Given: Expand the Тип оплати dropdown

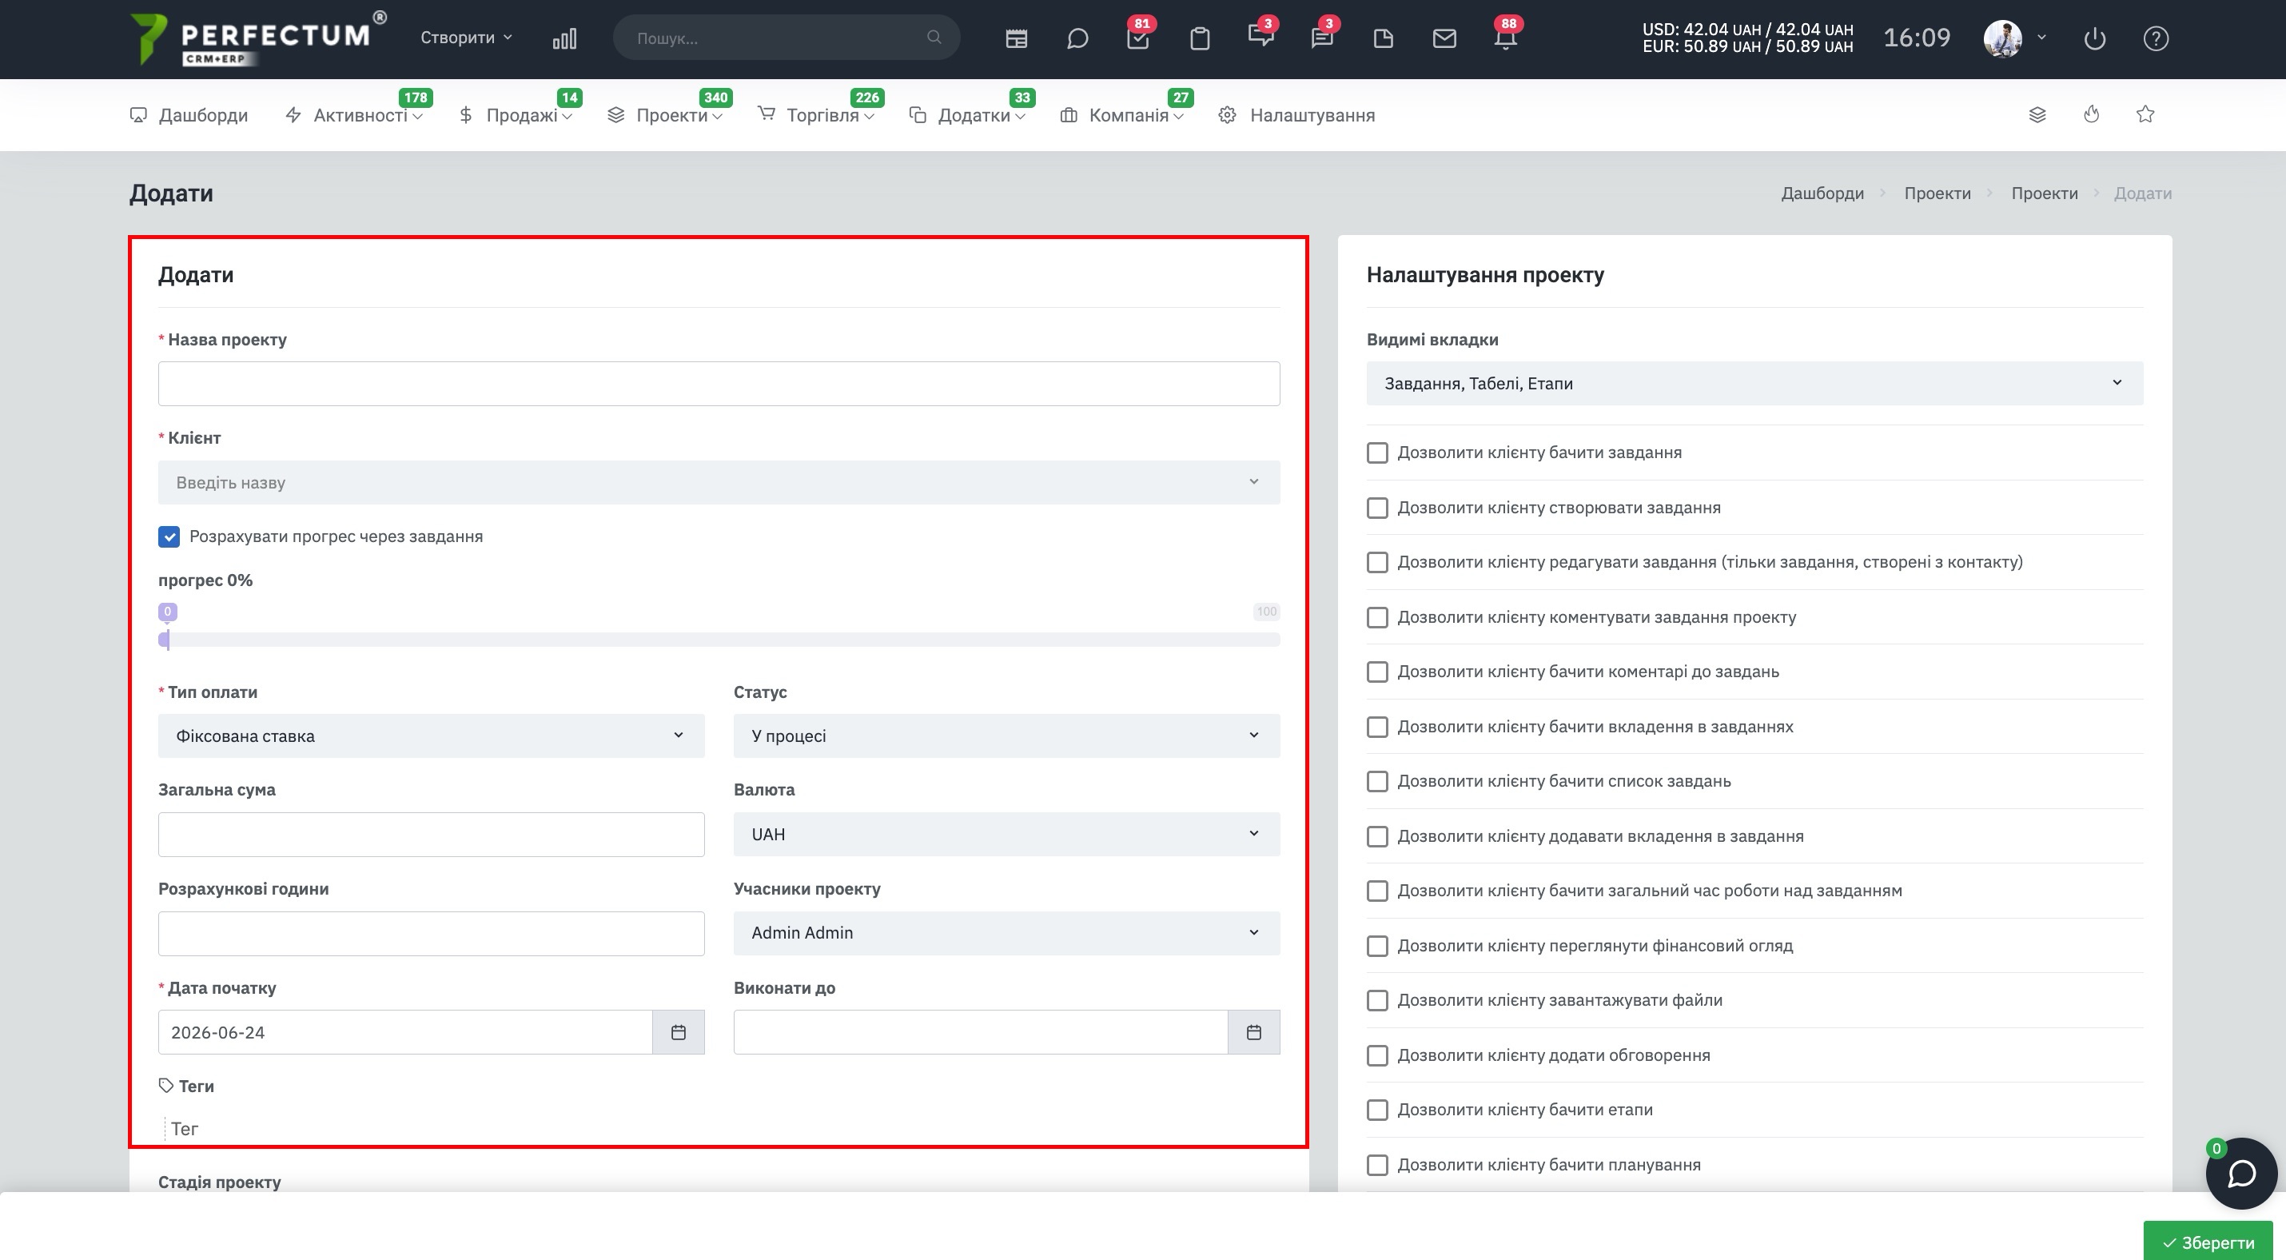Looking at the screenshot, I should tap(432, 736).
